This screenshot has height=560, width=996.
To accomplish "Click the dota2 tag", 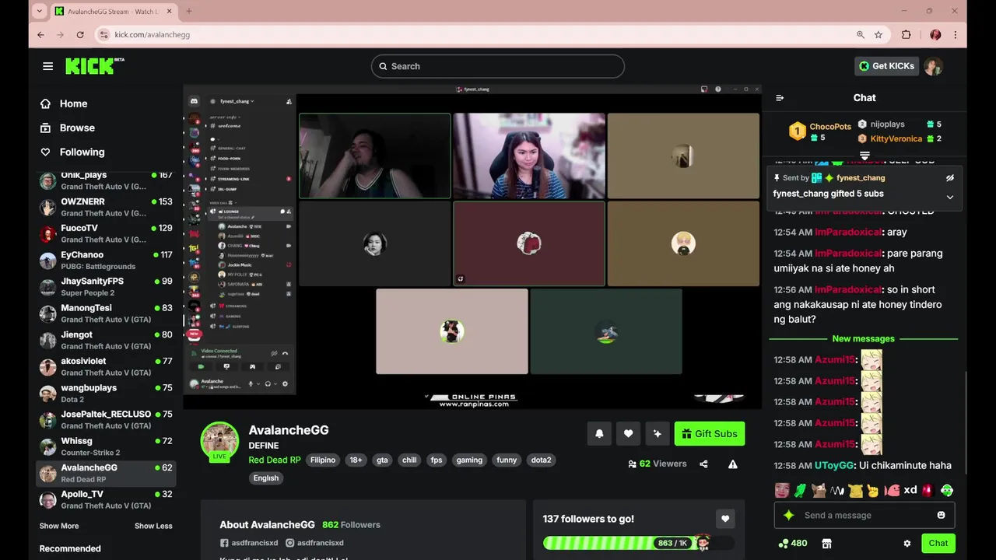I will tap(542, 460).
